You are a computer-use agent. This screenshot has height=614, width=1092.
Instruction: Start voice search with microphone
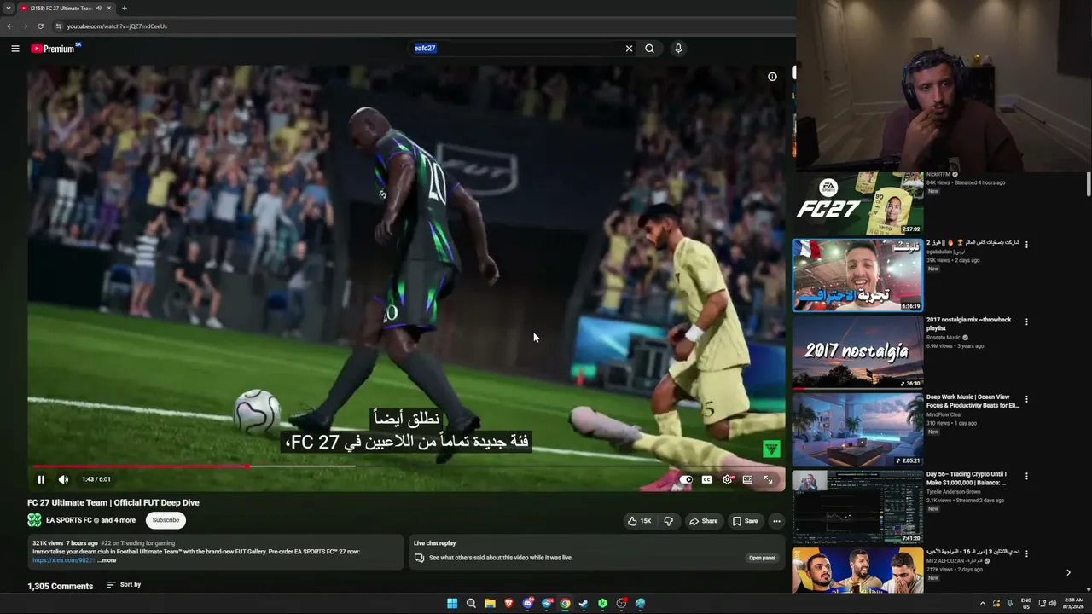678,49
